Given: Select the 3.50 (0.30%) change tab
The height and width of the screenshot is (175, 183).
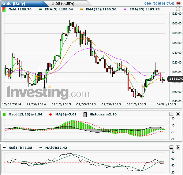Looking at the screenshot, I should click(x=63, y=3).
